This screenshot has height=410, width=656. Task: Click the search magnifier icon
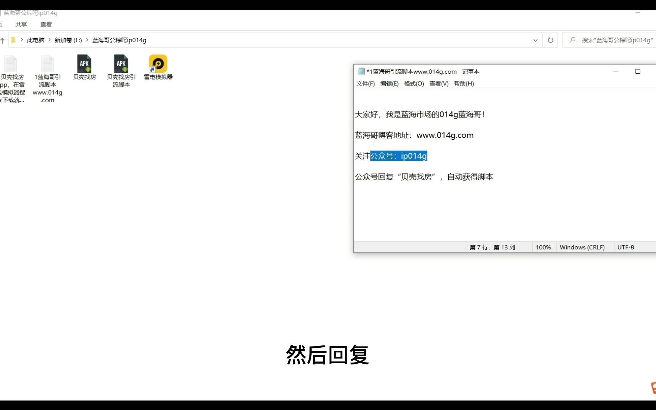click(572, 40)
